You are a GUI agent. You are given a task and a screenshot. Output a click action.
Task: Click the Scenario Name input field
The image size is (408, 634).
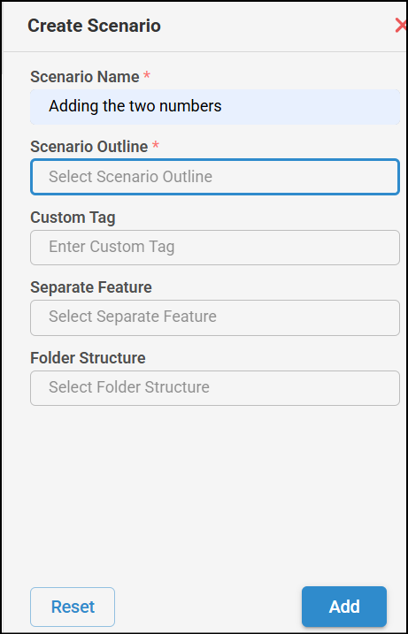(215, 107)
